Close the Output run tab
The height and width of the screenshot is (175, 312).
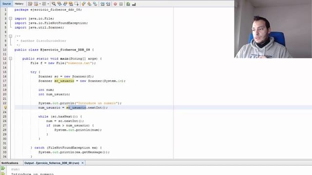82,163
